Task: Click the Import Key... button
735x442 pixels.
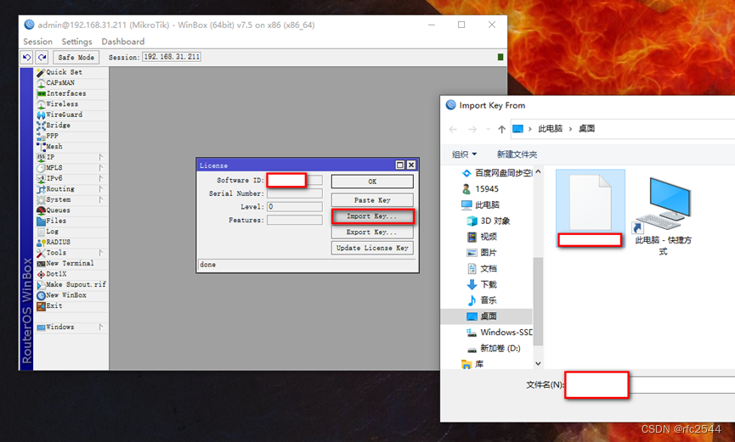Action: coord(372,215)
